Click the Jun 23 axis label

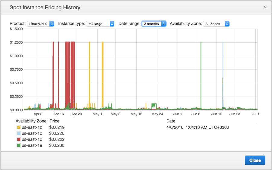(x=235, y=114)
